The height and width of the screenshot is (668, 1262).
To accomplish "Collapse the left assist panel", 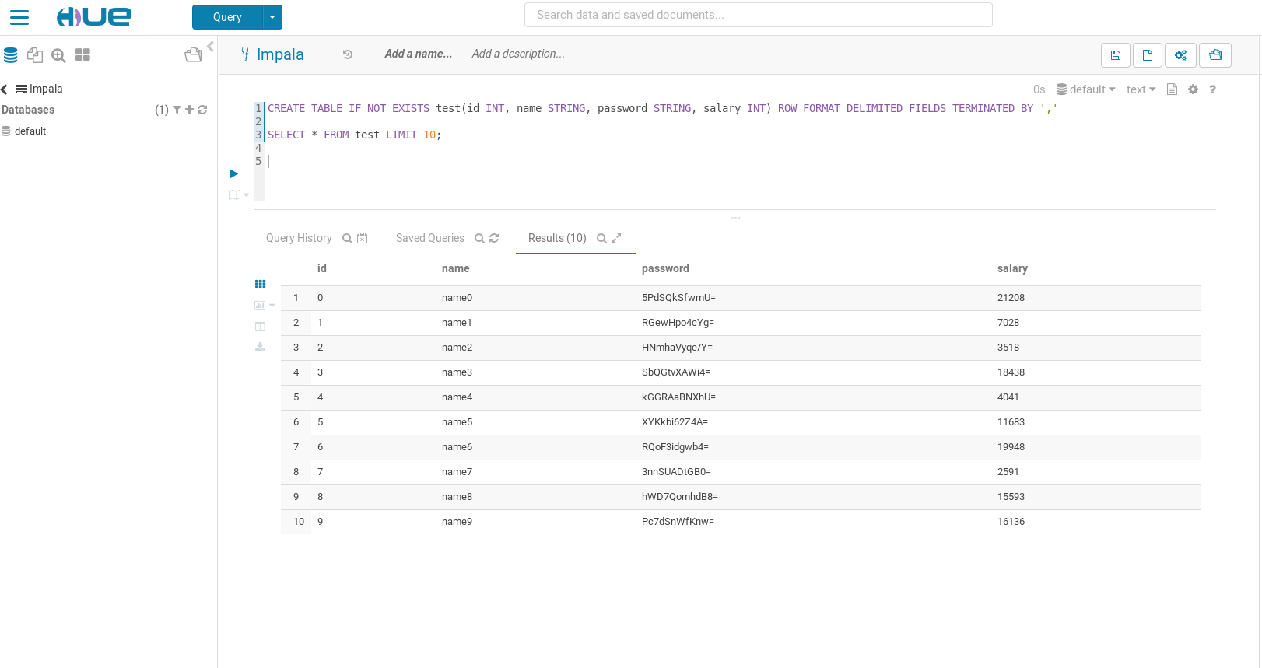I will tap(210, 47).
